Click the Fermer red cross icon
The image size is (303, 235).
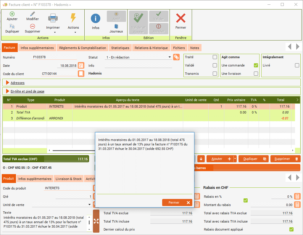click(x=180, y=19)
